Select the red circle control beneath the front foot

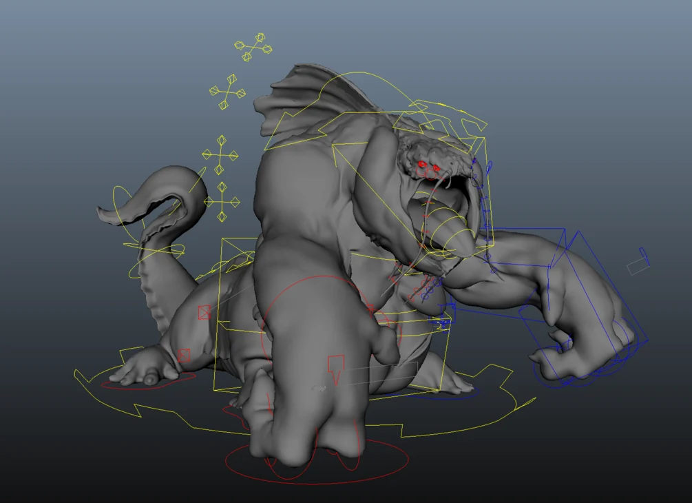click(317, 462)
